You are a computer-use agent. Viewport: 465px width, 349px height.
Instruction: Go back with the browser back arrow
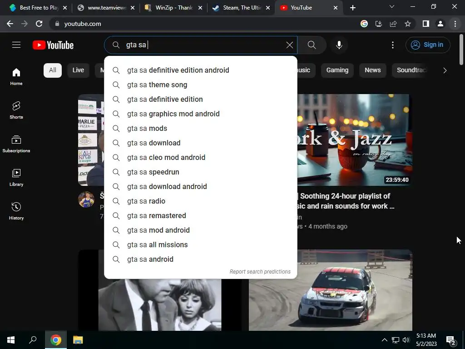pos(10,24)
